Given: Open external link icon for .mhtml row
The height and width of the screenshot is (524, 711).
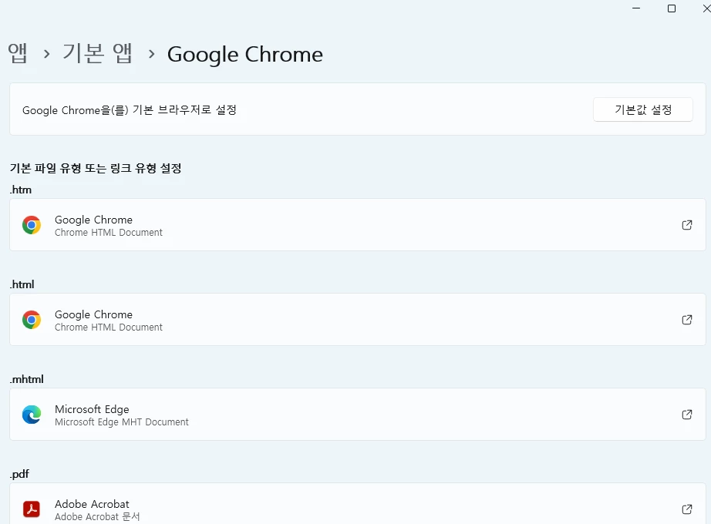Looking at the screenshot, I should (x=687, y=415).
